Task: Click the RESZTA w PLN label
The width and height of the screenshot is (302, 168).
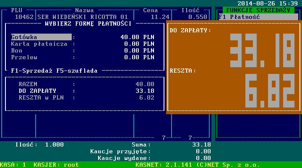Action: (41, 97)
